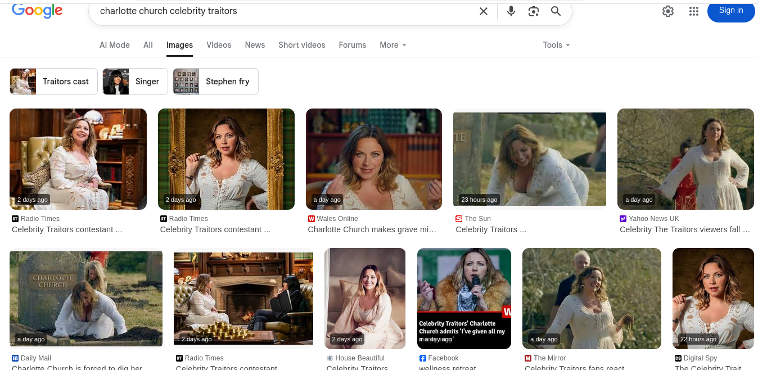Open the Wales Online article link
Viewport: 758px width, 370px height.
click(372, 229)
